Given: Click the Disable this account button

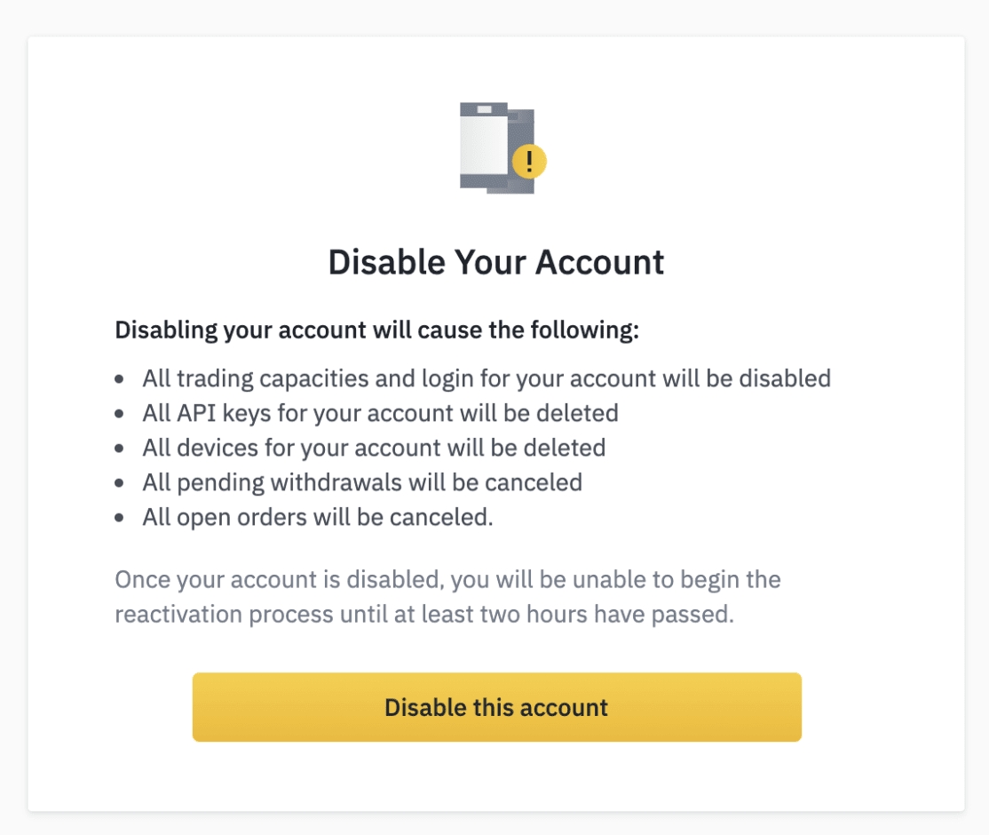Looking at the screenshot, I should [x=496, y=707].
